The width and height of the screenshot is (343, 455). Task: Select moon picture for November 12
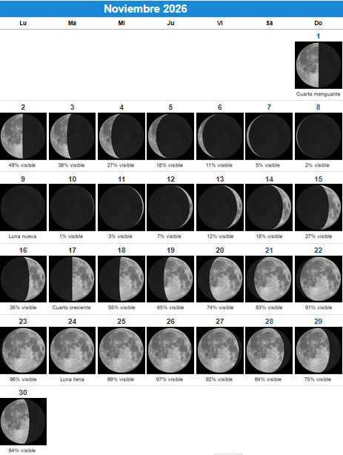[170, 207]
